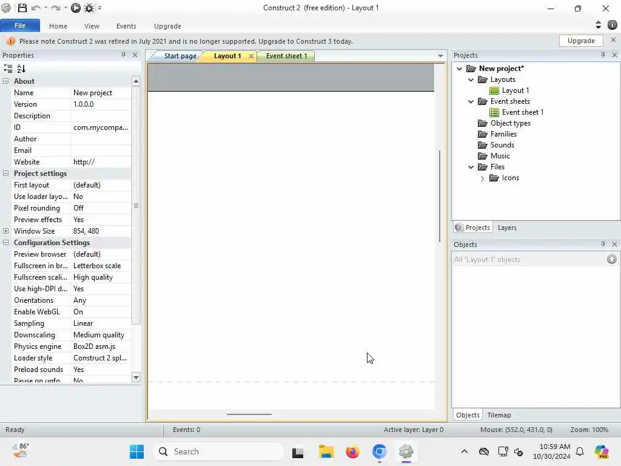Switch to the Tilemap tab
This screenshot has width=621, height=466.
point(499,415)
